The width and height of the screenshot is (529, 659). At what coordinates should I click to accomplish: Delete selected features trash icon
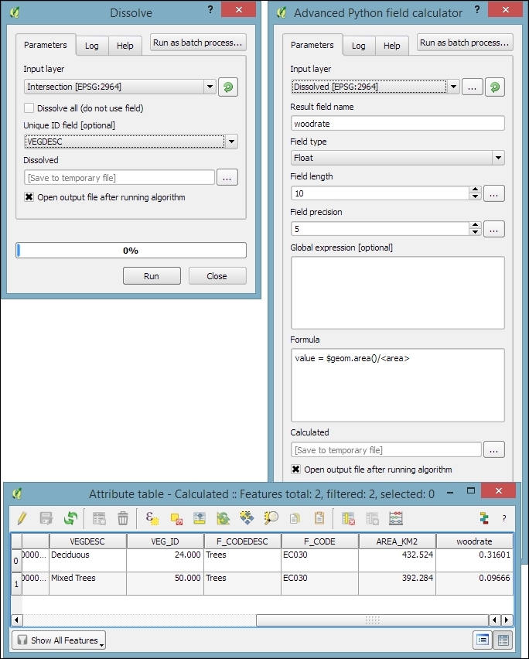pos(123,519)
